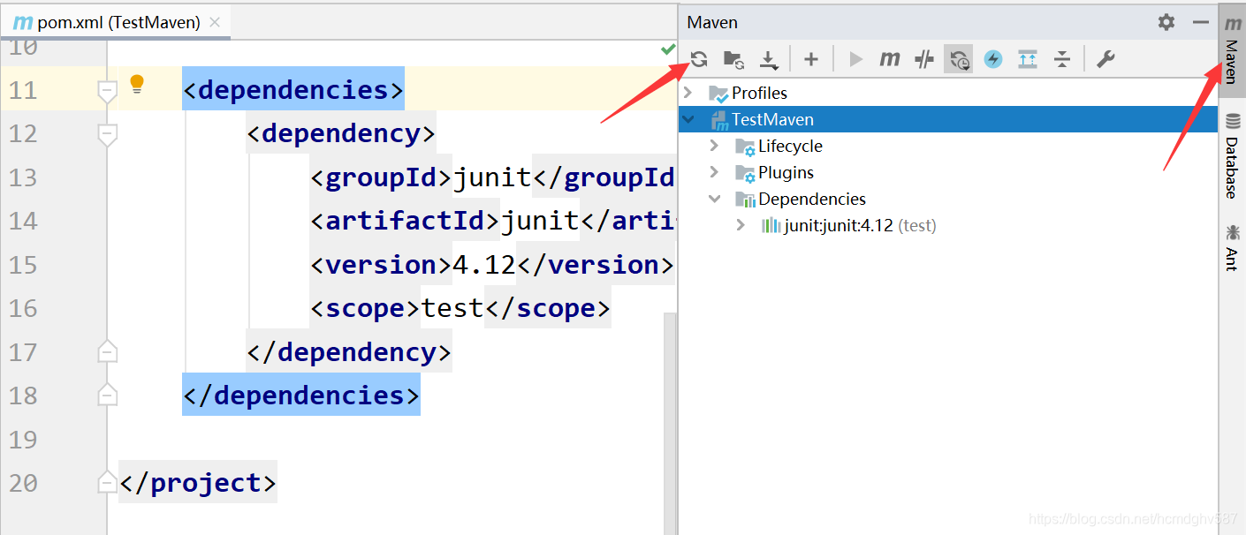Click junit value in artifactId line
Screen dimensions: 1246x535
(x=540, y=221)
